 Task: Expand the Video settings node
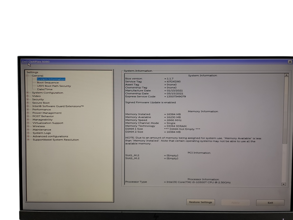pyautogui.click(x=27, y=96)
